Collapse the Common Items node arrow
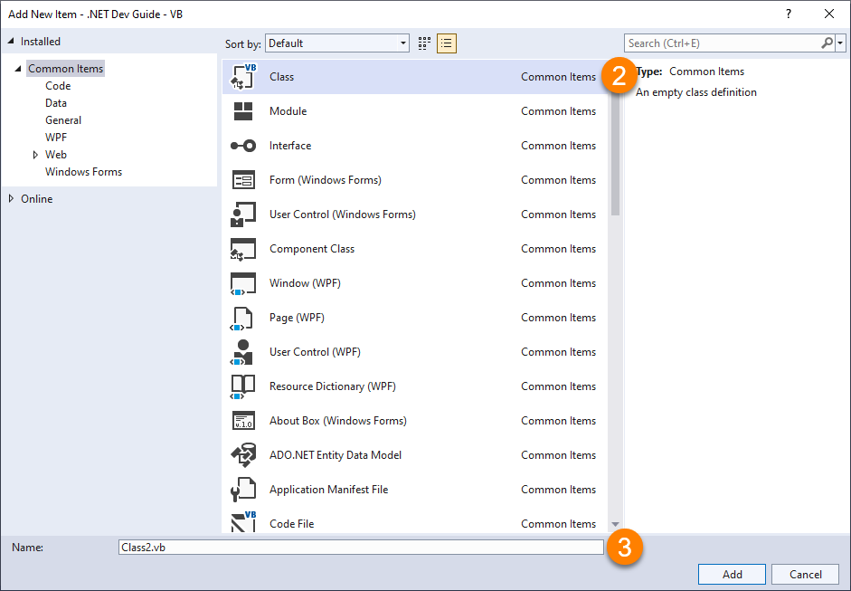 (x=18, y=69)
